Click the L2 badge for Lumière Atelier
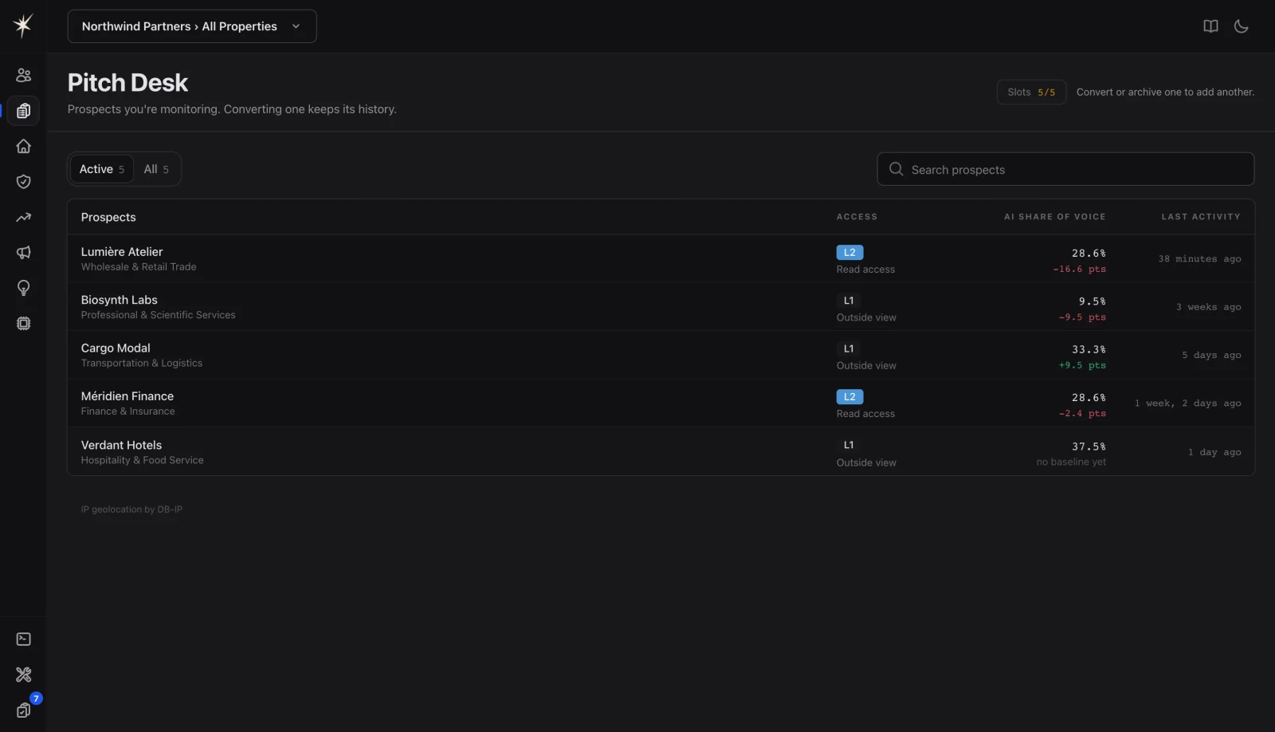The height and width of the screenshot is (732, 1275). tap(849, 252)
